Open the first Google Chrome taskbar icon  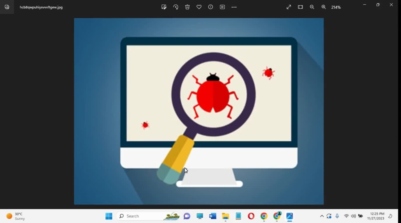coord(264,216)
